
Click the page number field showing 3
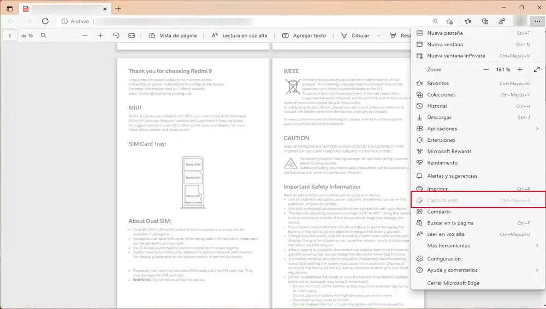coord(9,35)
